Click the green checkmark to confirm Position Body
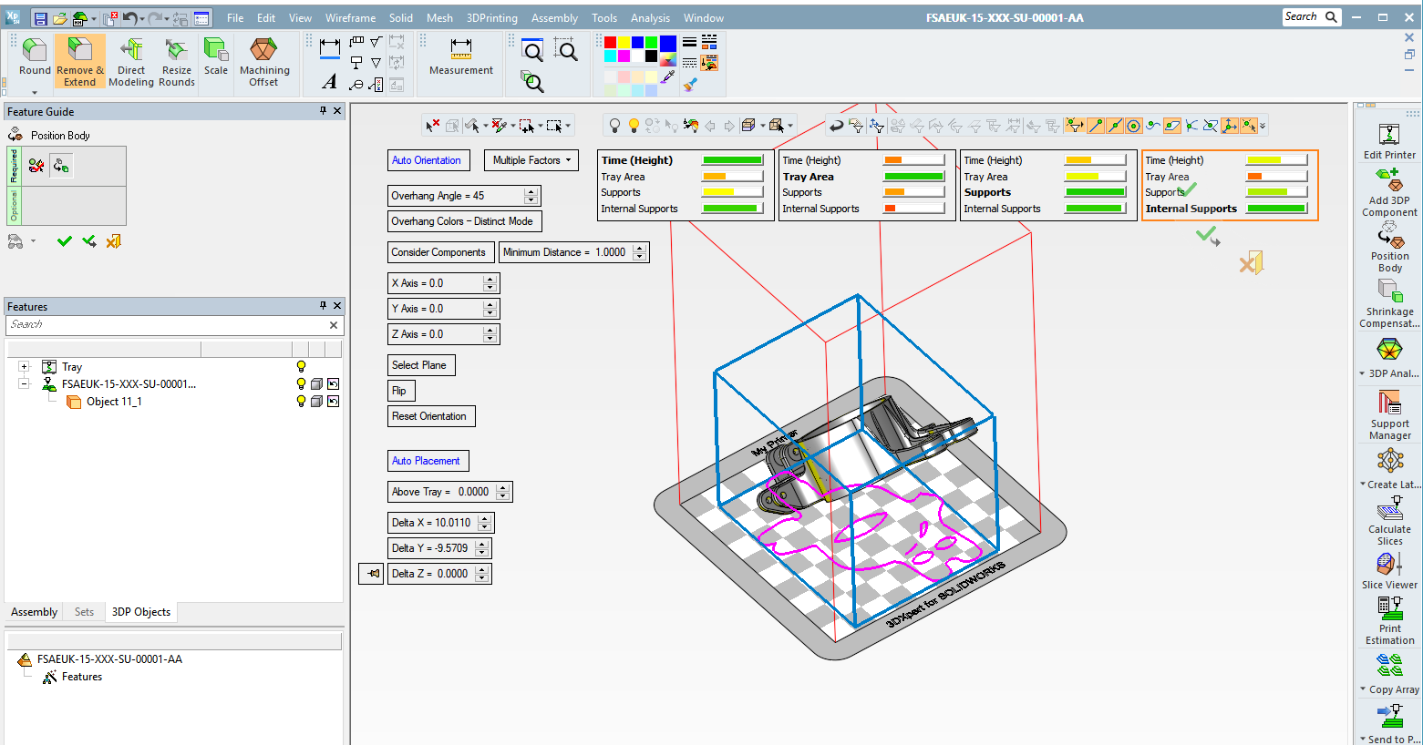1423x745 pixels. (63, 240)
